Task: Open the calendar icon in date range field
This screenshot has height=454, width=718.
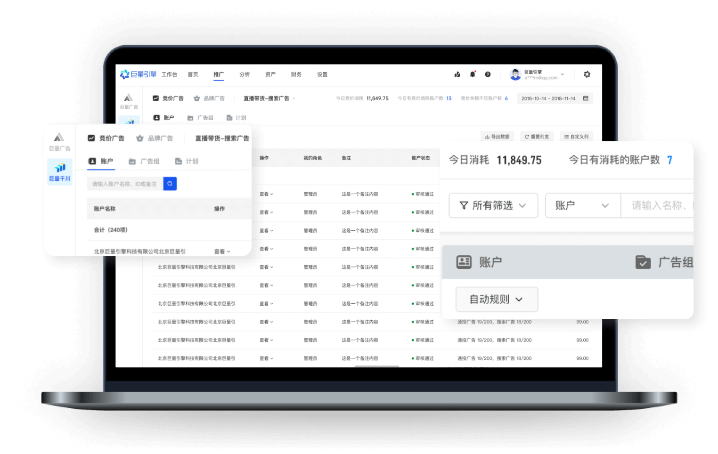Action: pyautogui.click(x=586, y=98)
